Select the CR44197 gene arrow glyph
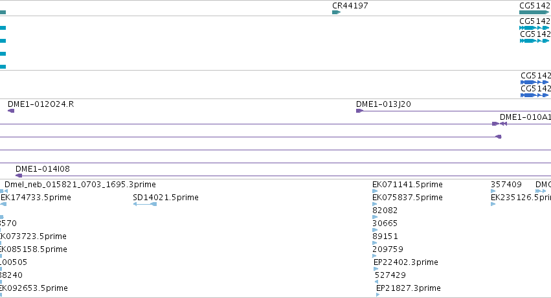 (336, 12)
